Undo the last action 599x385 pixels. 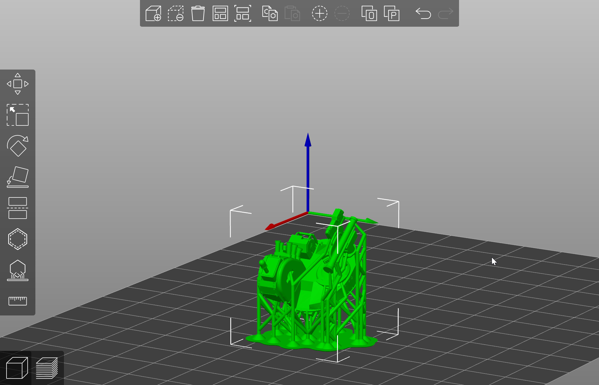423,13
